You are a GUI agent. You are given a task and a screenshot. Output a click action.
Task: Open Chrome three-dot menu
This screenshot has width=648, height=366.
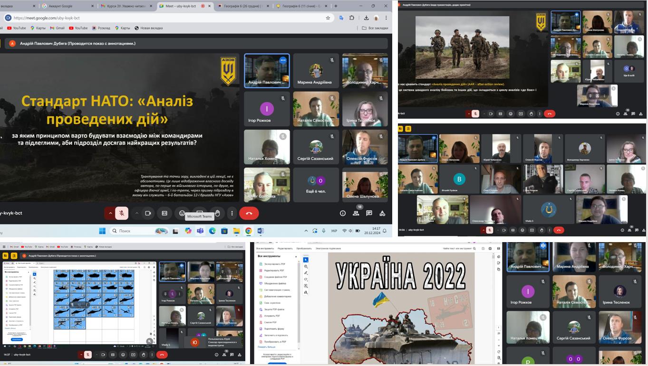(387, 18)
